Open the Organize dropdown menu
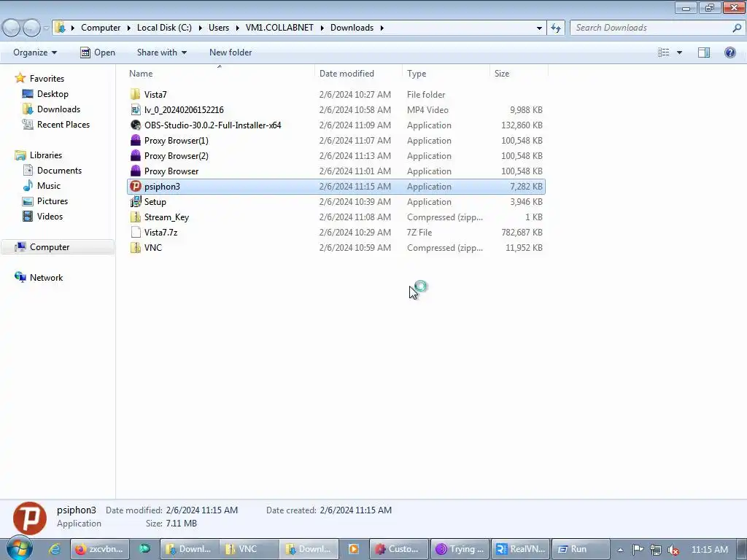The width and height of the screenshot is (747, 560). click(35, 52)
